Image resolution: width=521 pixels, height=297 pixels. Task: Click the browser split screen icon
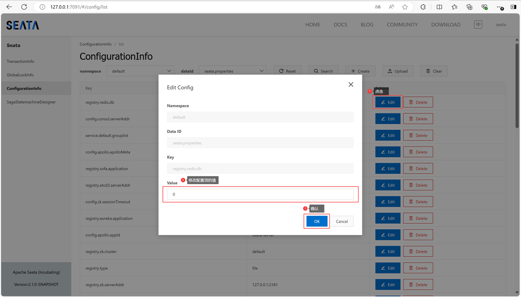(439, 7)
